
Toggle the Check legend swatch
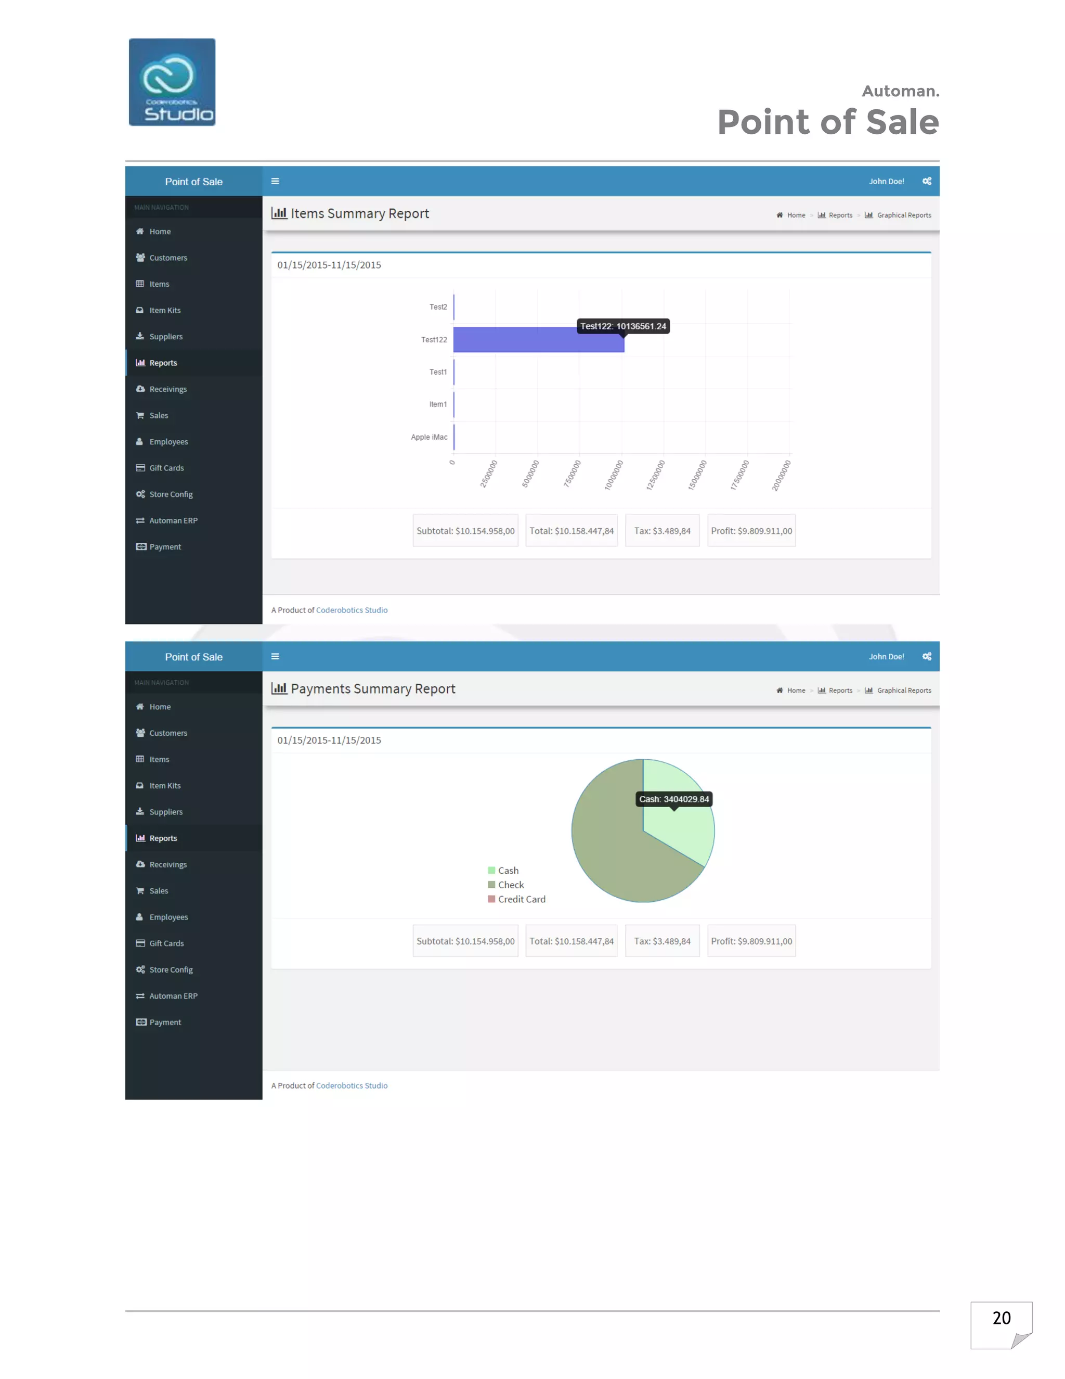[491, 885]
